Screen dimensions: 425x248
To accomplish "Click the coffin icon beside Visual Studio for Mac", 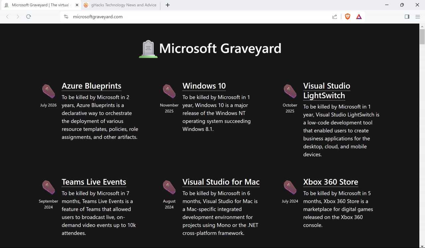I will 169,187.
